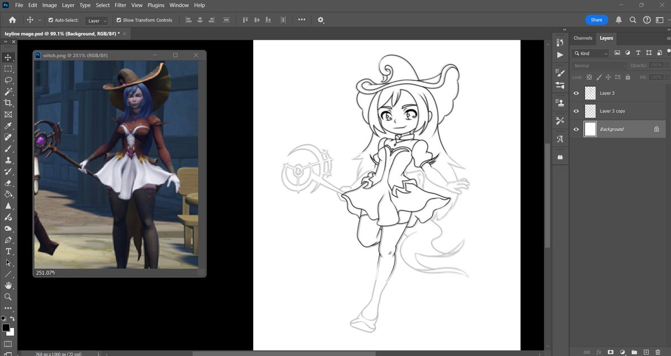The image size is (671, 356).
Task: Select the Brush tool
Action: 8,149
